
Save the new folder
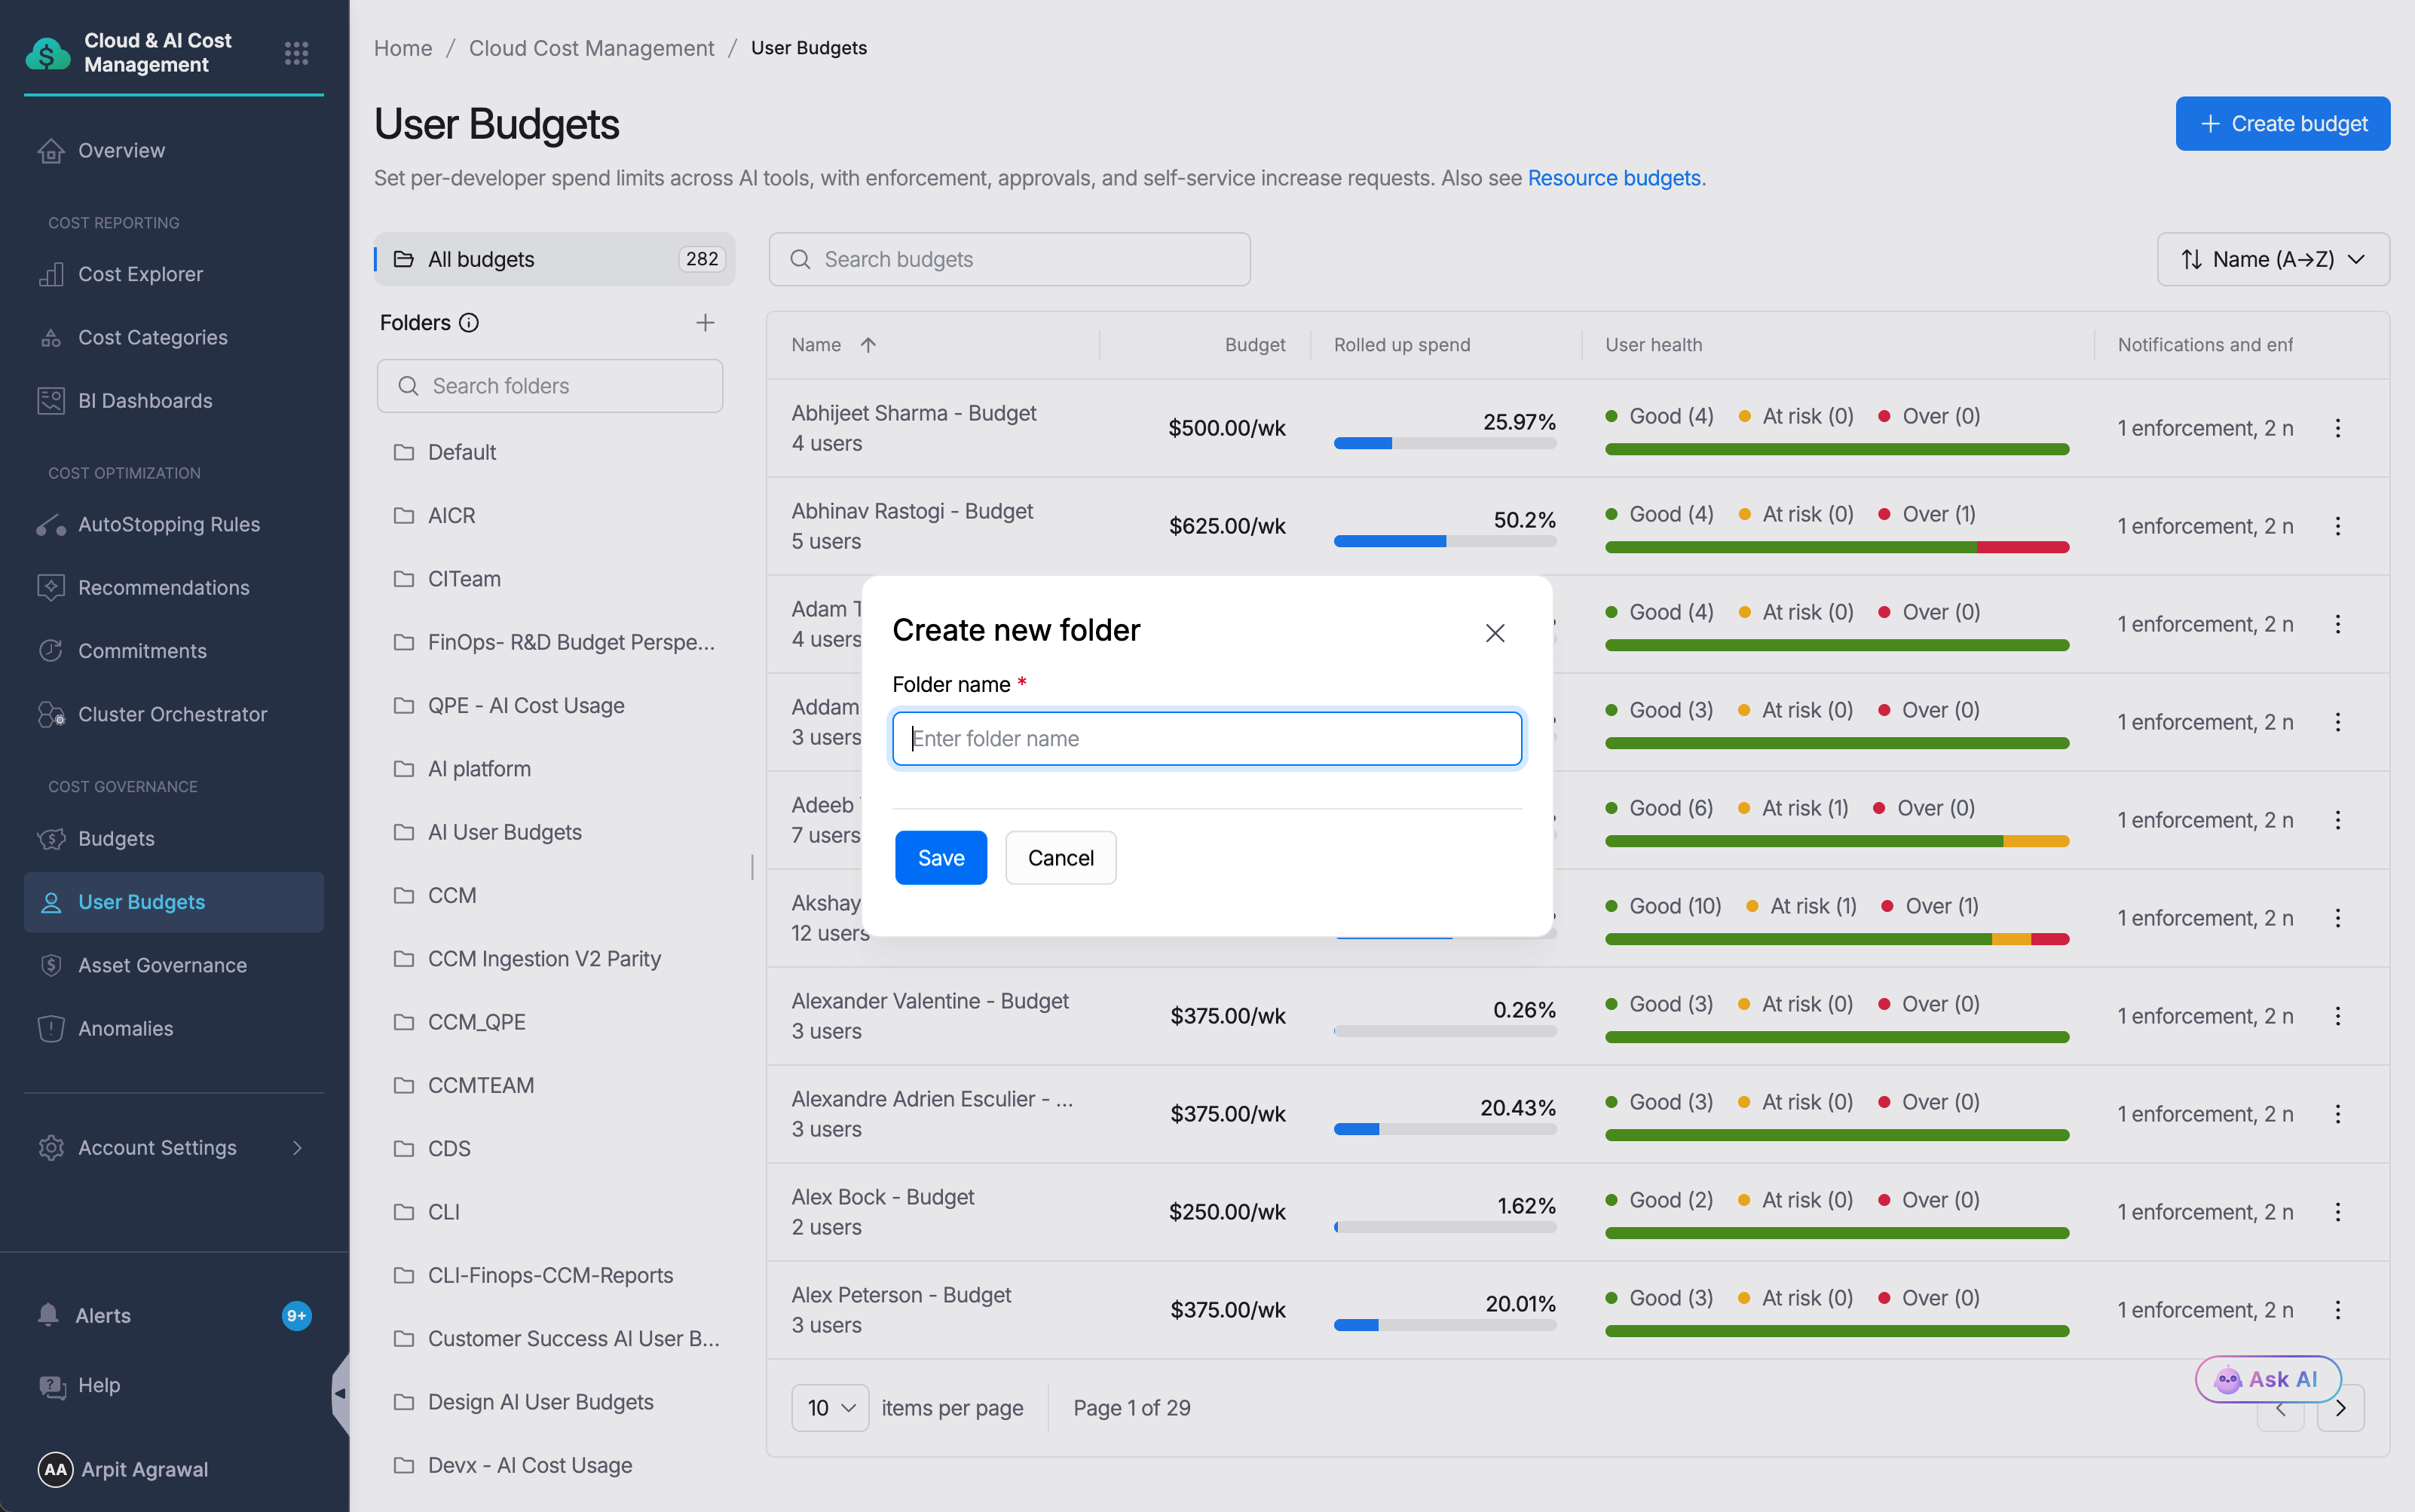click(x=941, y=858)
